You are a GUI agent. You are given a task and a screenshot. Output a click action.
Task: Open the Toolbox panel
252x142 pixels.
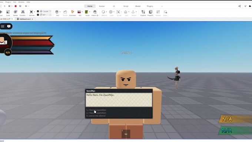[x=158, y=13]
